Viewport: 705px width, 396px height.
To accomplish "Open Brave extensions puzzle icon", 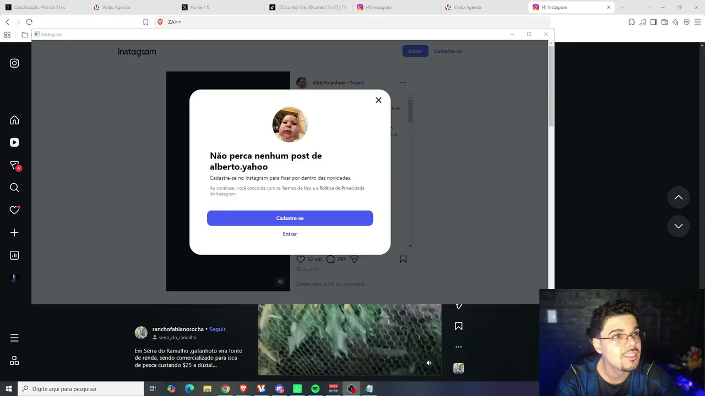I will (x=632, y=22).
